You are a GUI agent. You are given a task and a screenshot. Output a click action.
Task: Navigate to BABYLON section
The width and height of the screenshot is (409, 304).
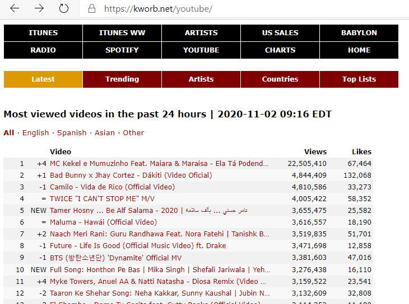click(359, 33)
